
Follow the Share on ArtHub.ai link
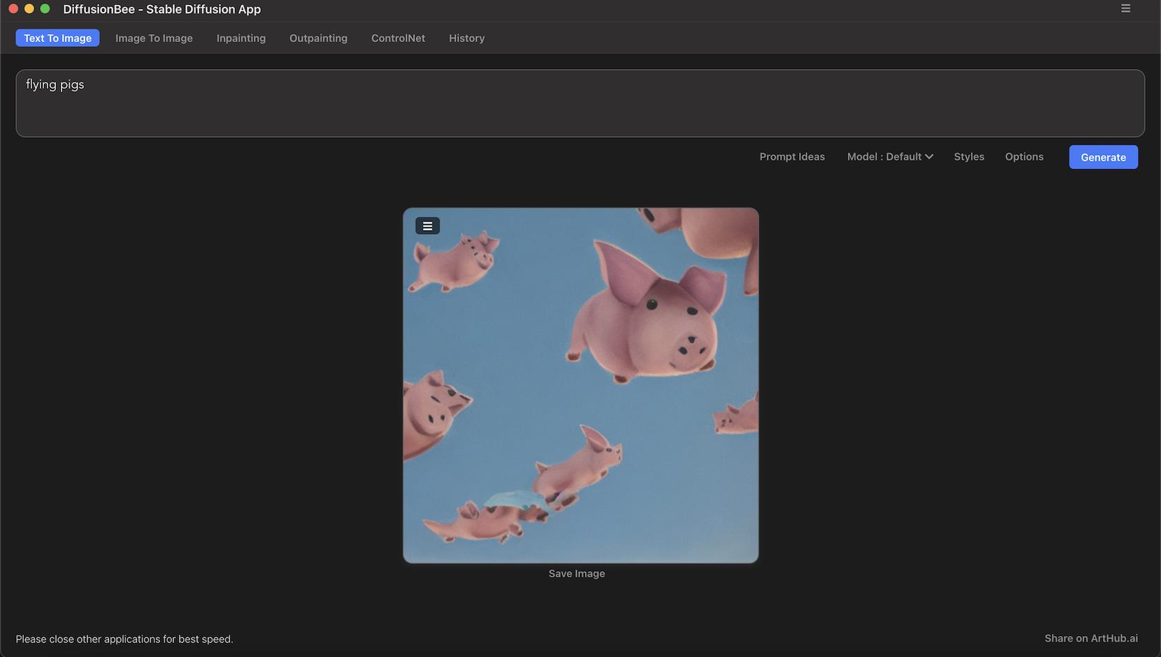(1090, 638)
